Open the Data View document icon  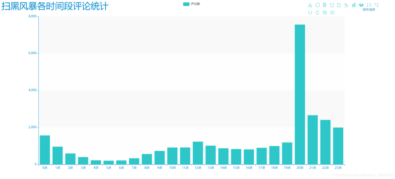coord(325,5)
